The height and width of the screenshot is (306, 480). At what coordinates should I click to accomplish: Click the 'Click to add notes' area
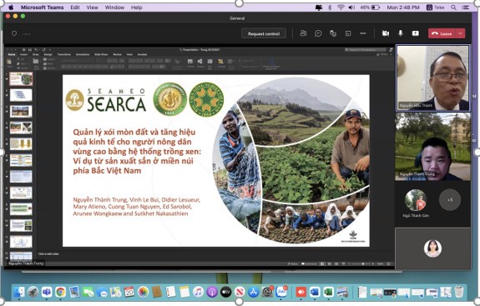[48, 254]
